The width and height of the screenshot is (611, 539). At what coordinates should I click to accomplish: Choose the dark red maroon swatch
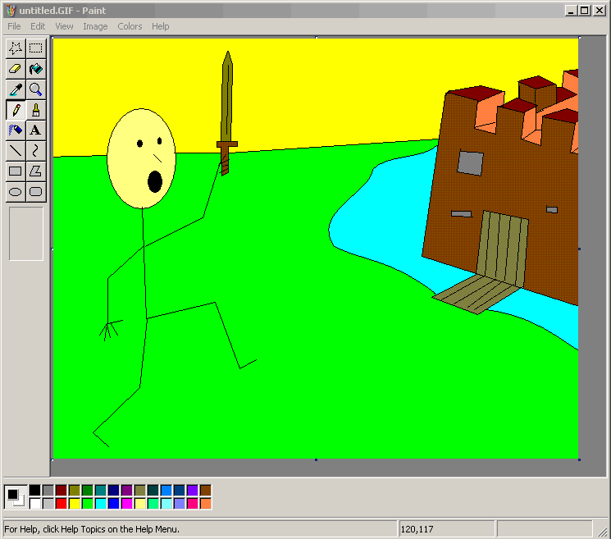[x=62, y=491]
